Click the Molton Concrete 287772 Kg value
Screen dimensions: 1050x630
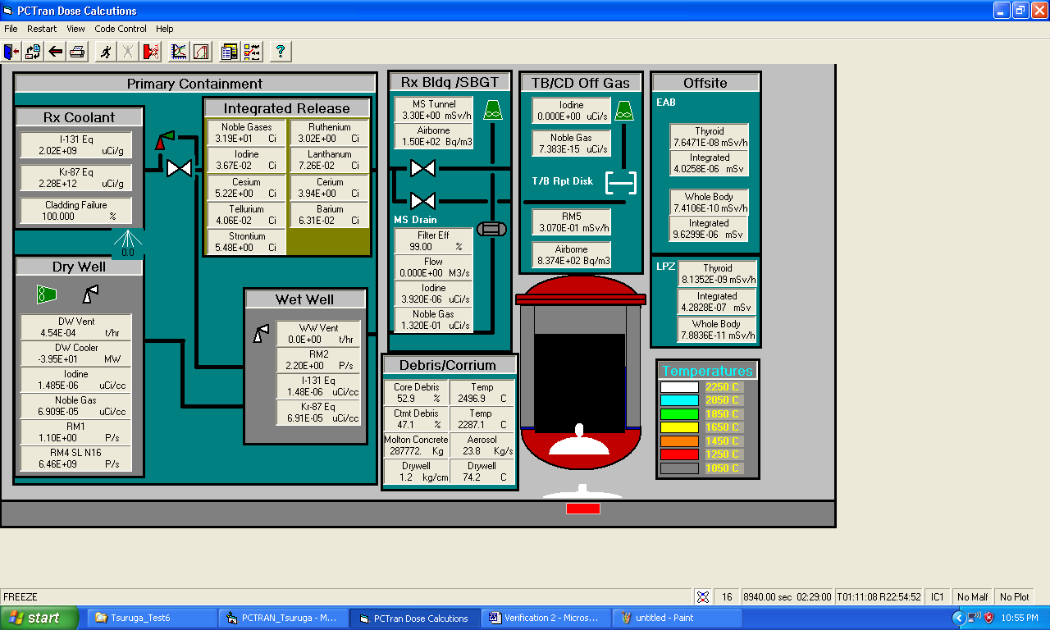click(x=416, y=445)
